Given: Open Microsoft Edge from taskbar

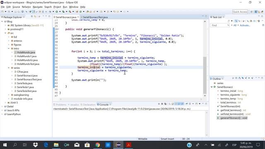Looking at the screenshot, I should click(x=46, y=145).
